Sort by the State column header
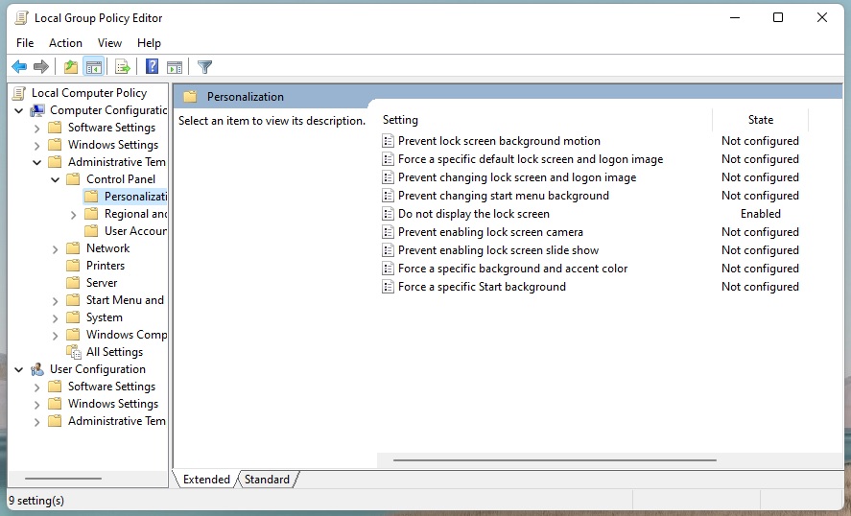 pyautogui.click(x=761, y=120)
